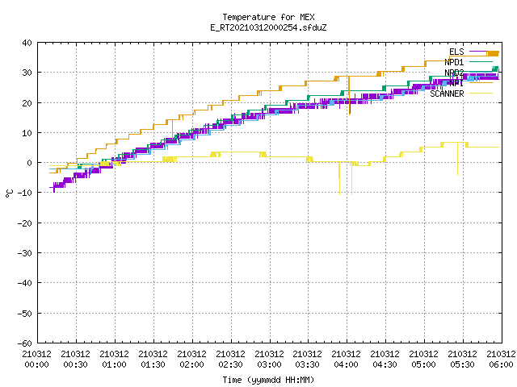Select the y-axis tick label '-20'
The height and width of the screenshot is (387, 517).
point(25,223)
